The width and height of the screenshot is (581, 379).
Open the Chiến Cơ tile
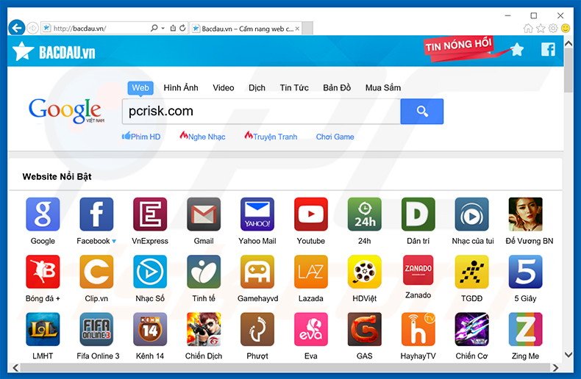coord(471,329)
